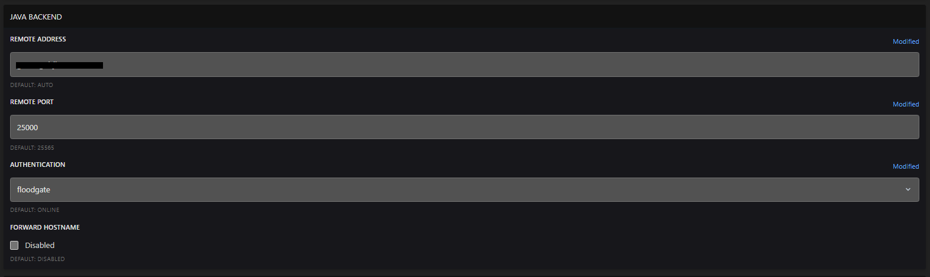Click the Java Backend section header
The height and width of the screenshot is (277, 930).
click(36, 17)
